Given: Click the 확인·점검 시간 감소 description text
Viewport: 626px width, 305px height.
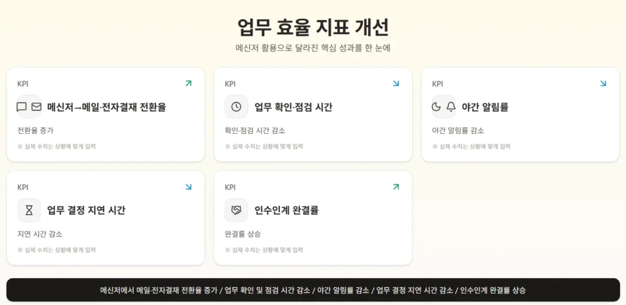Looking at the screenshot, I should pos(255,130).
